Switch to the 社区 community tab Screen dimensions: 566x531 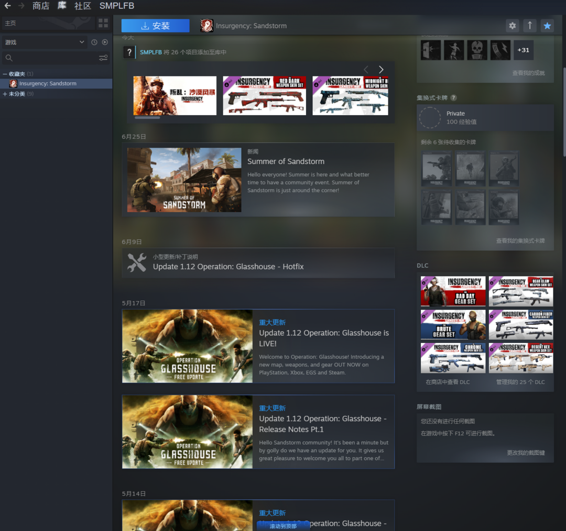tap(82, 6)
